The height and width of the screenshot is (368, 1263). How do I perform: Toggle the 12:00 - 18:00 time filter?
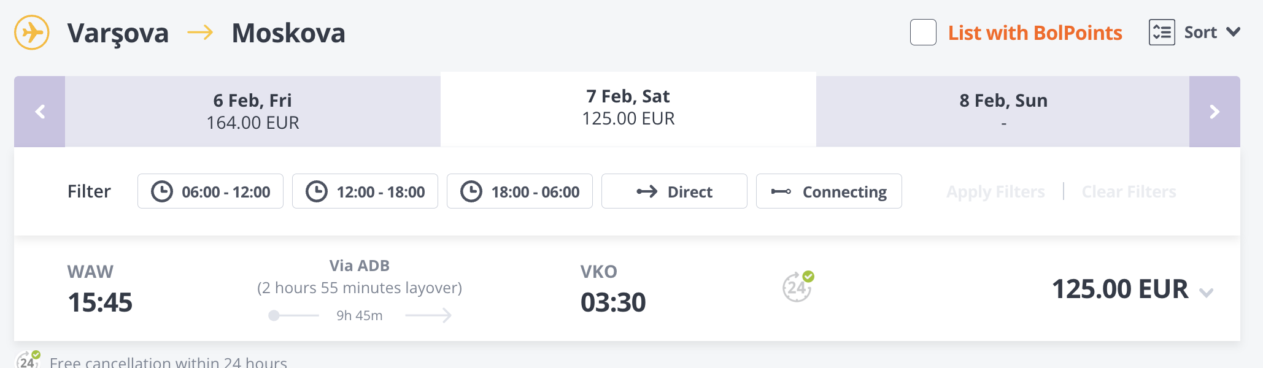pyautogui.click(x=365, y=191)
